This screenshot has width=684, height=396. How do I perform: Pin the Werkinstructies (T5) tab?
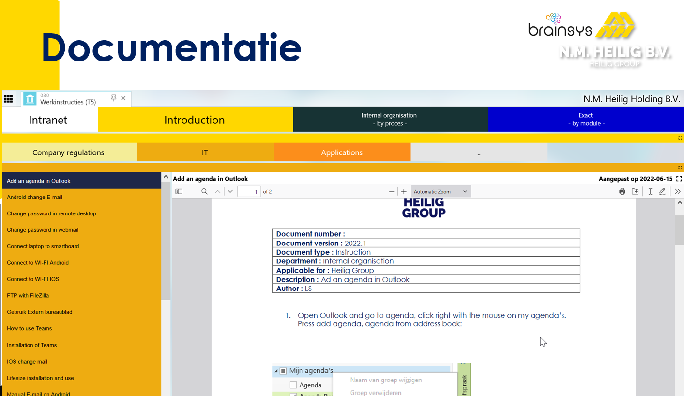click(x=113, y=97)
